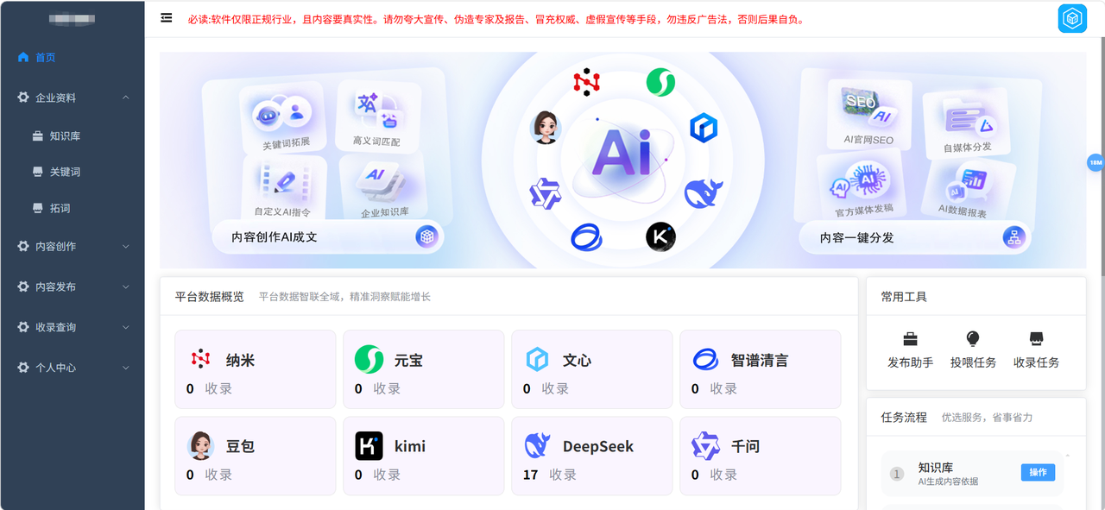Click the DeepSeek whale logo in the circle
The image size is (1105, 510).
[704, 192]
